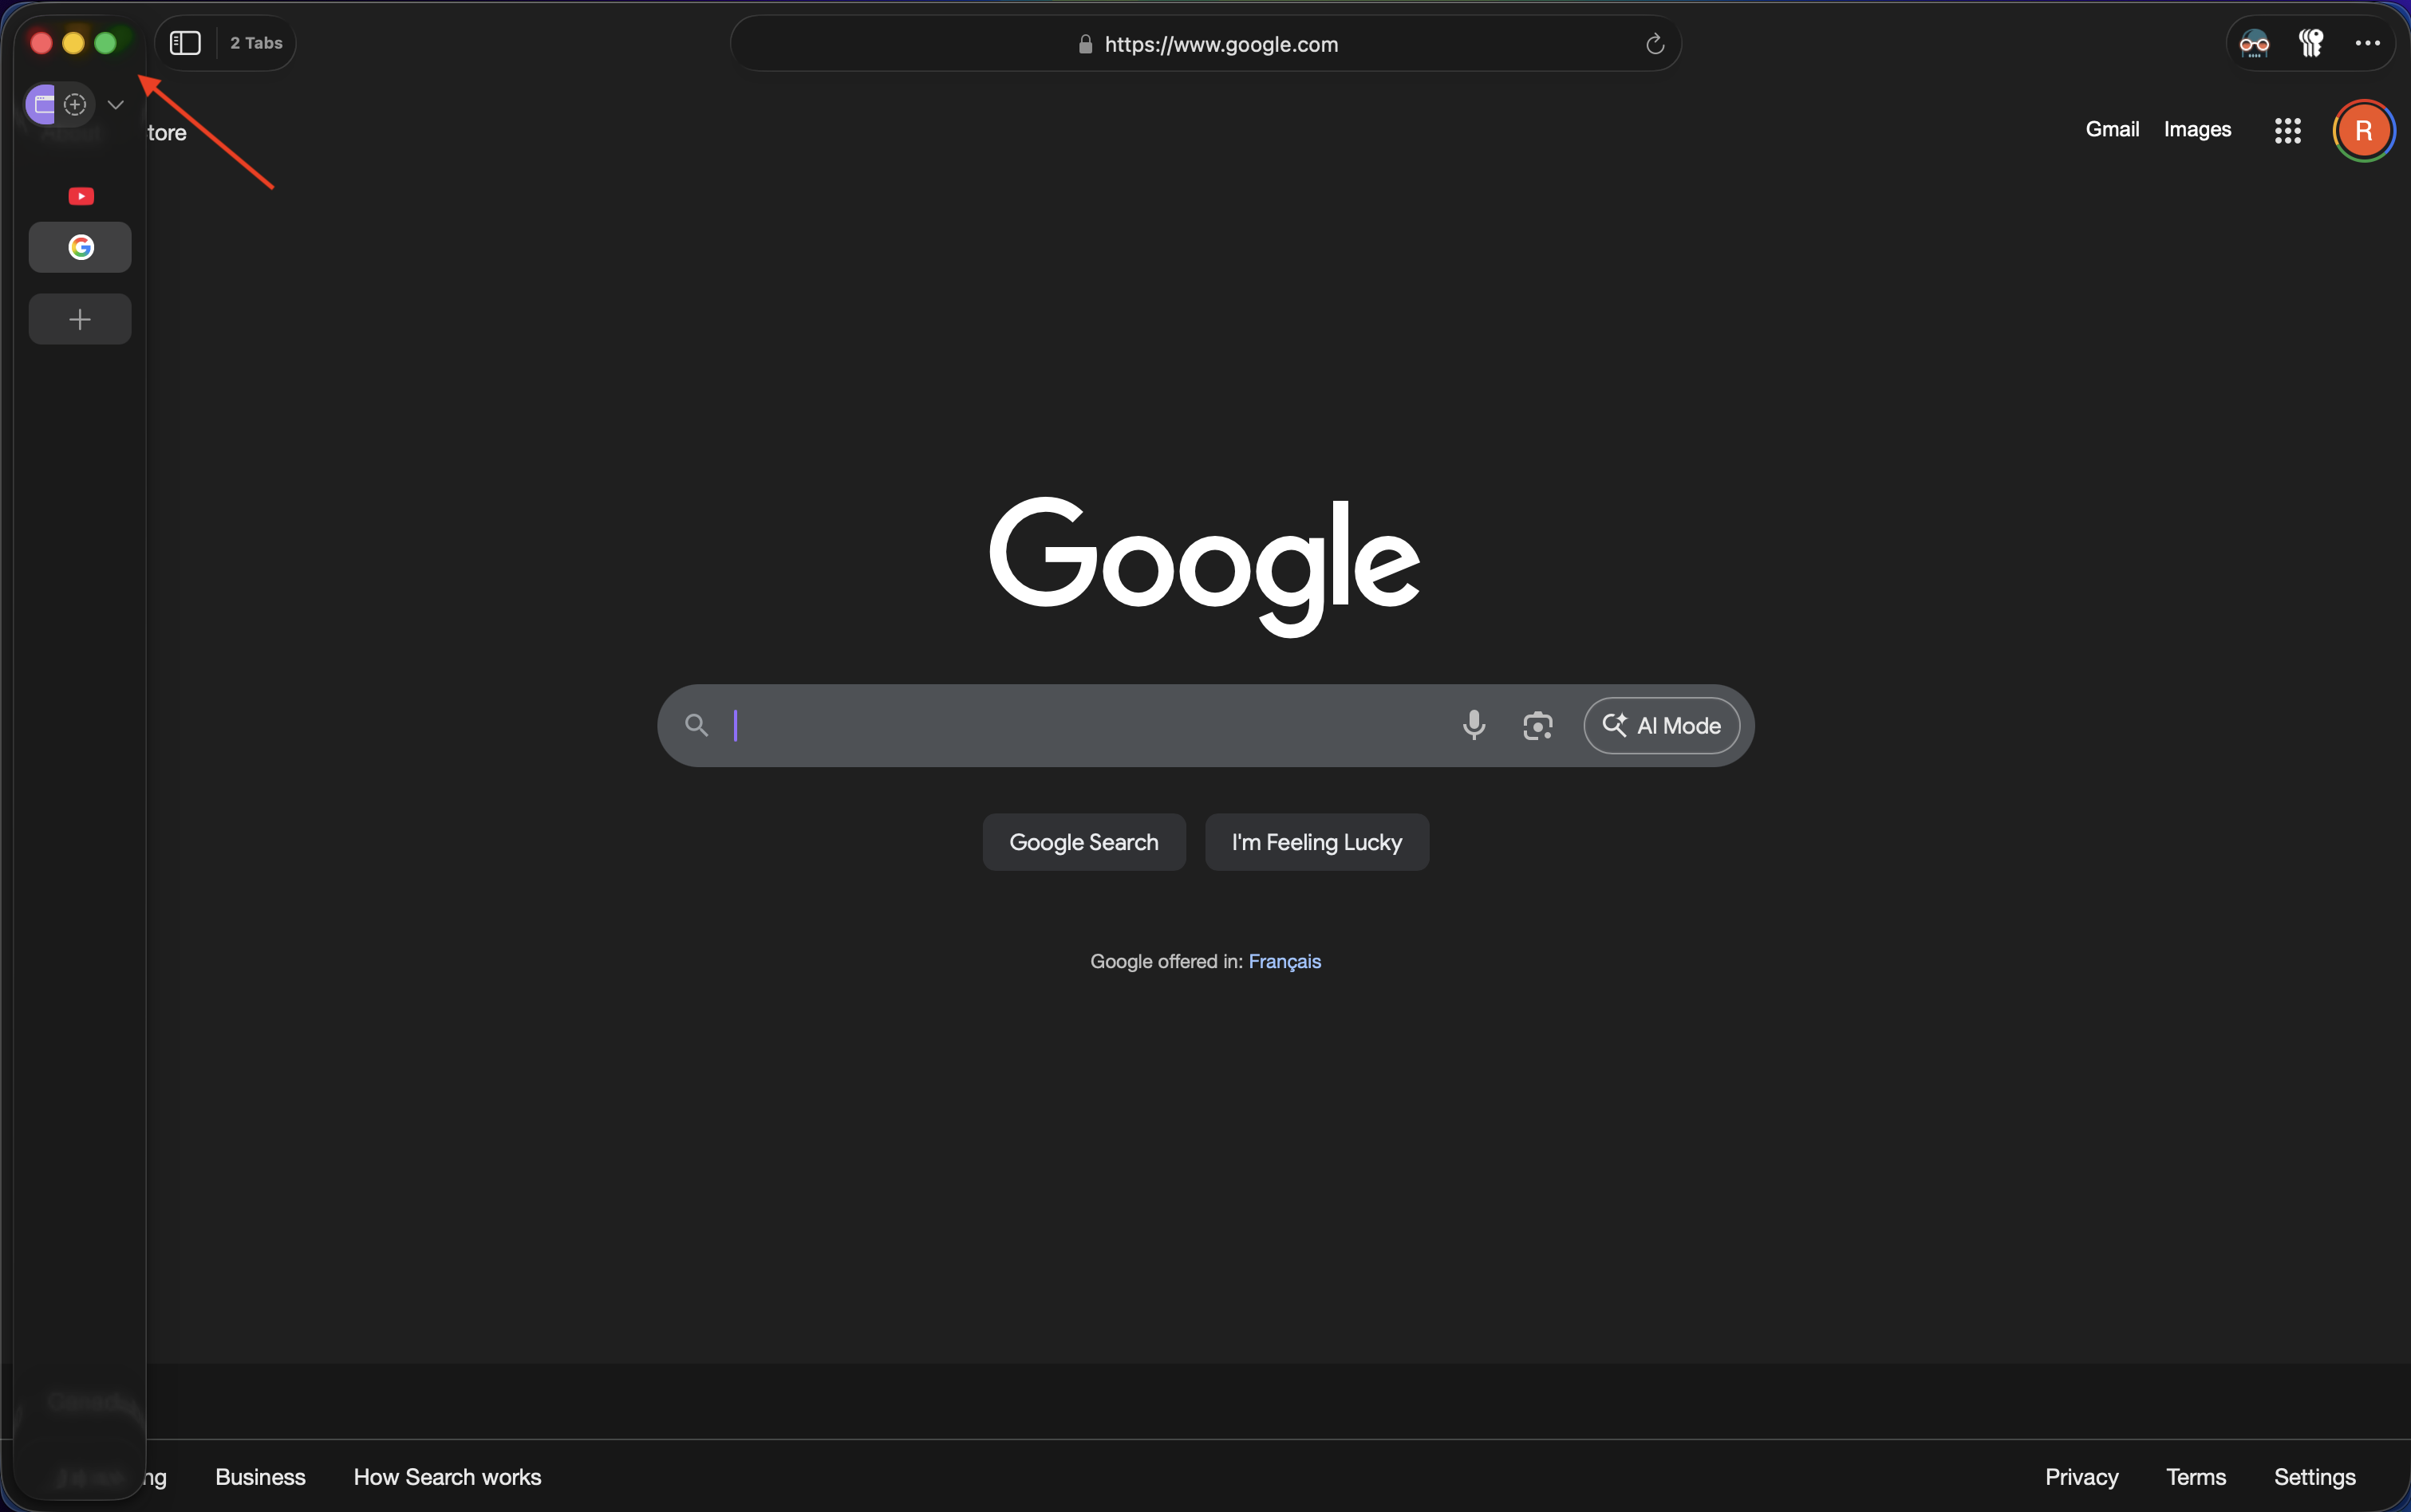
Task: Start voice search with microphone icon
Action: [1473, 725]
